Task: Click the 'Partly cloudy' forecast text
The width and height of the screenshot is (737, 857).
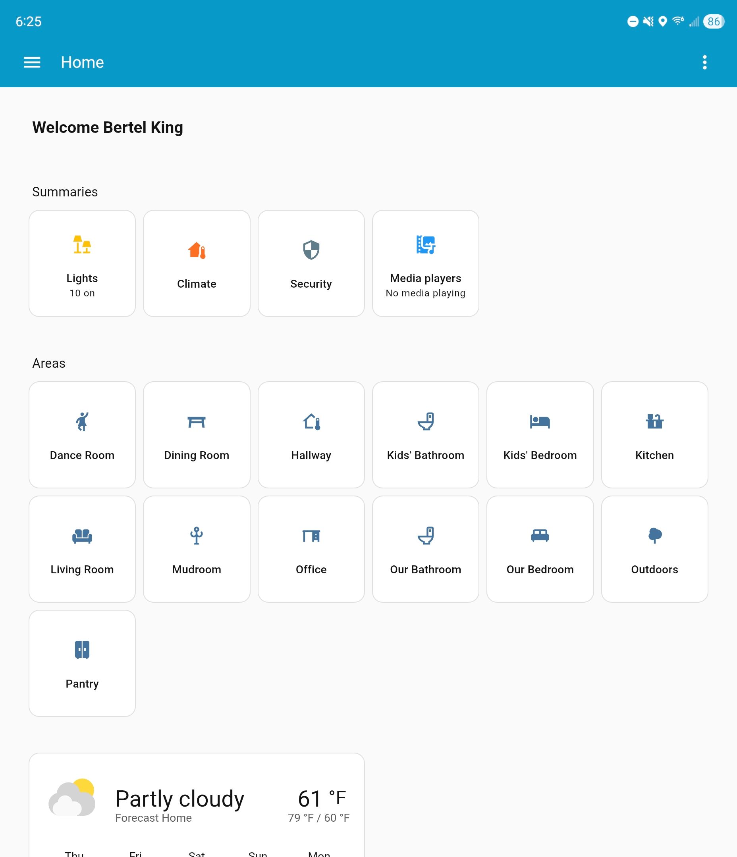Action: 180,799
